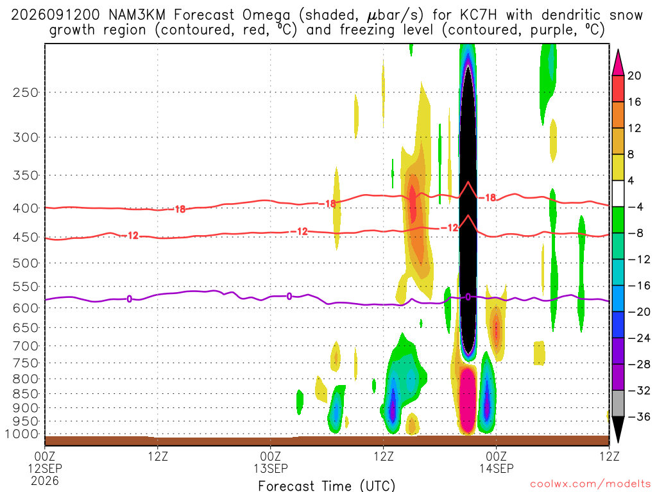The width and height of the screenshot is (657, 492).
Task: Click the chart title text NAM3KM Forecast Omega
Action: click(x=200, y=15)
